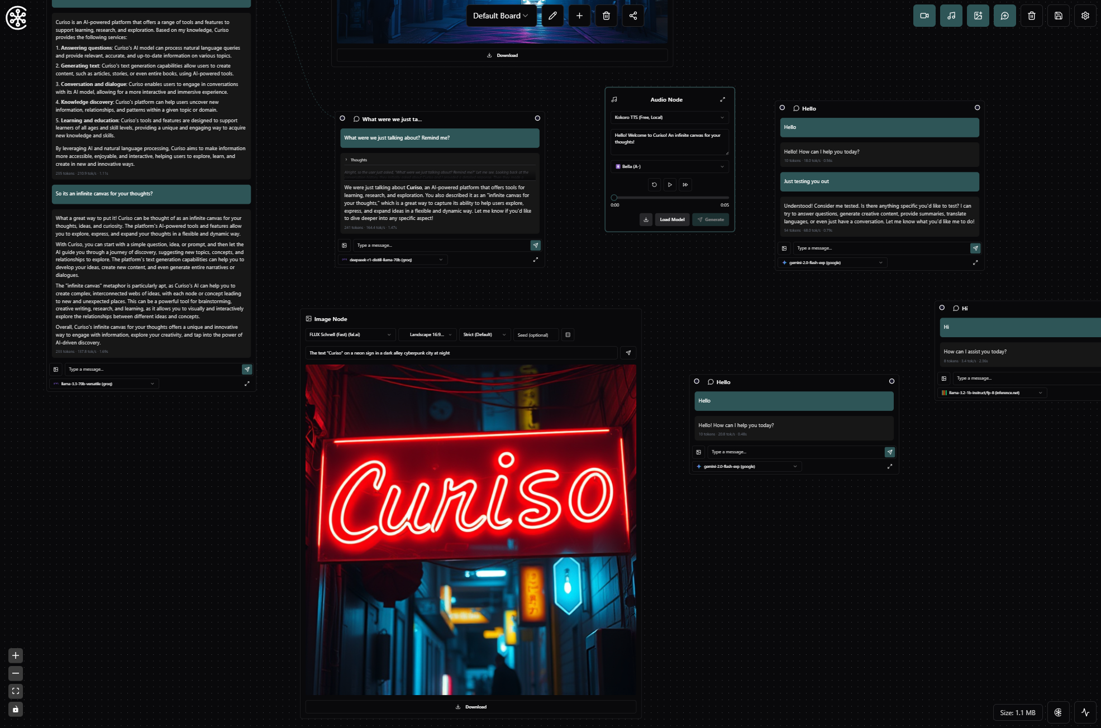
Task: Change the voice from Bella (A-)
Action: 669,166
